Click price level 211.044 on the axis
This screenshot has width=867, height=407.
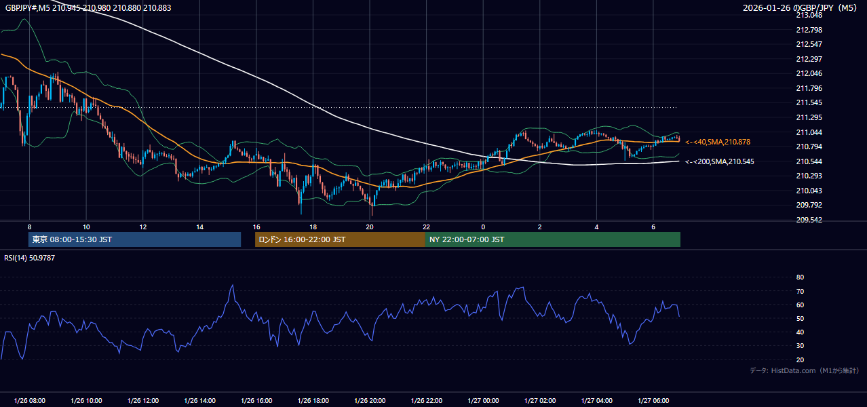tap(809, 132)
